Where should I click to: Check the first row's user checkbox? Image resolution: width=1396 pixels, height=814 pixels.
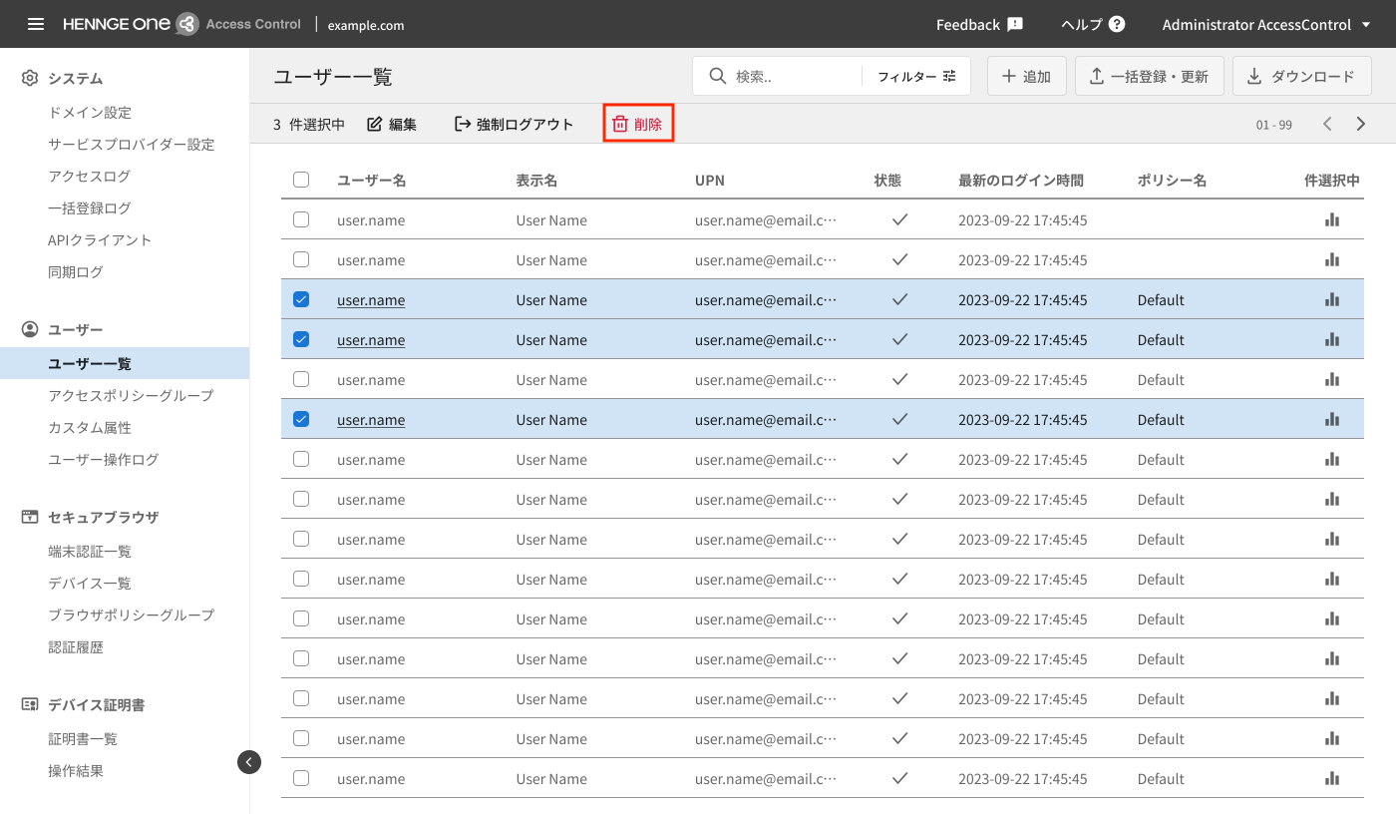point(301,219)
